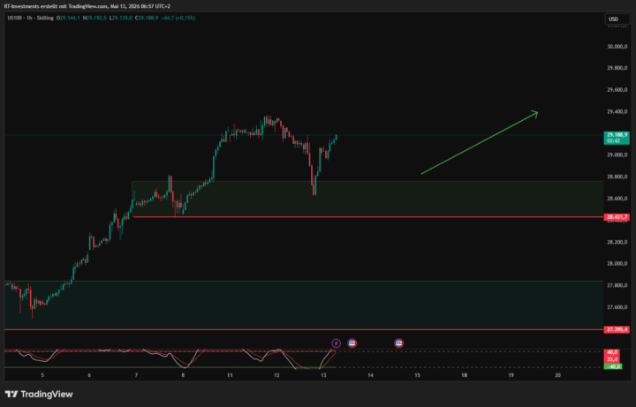The image size is (636, 407).
Task: Open the US flag event icon beside the lightning icon
Action: 352,343
